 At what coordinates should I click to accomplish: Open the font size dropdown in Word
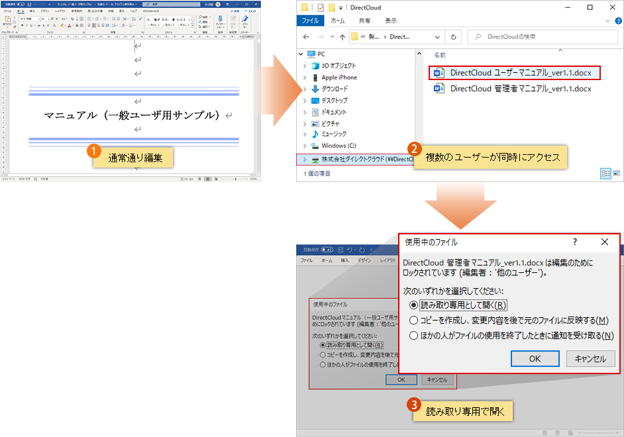point(48,19)
